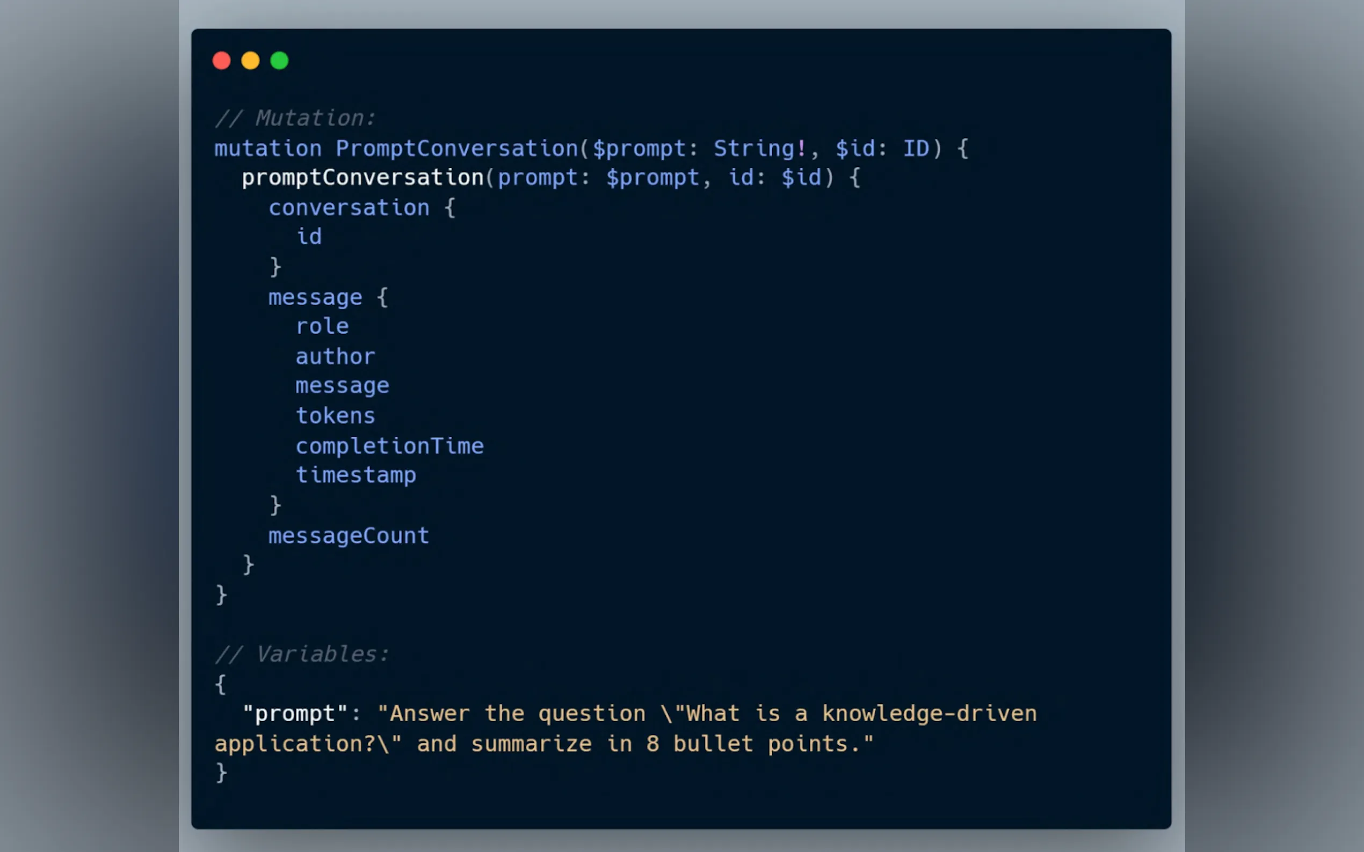This screenshot has height=852, width=1364.
Task: Click the 'author' field name
Action: (x=336, y=357)
